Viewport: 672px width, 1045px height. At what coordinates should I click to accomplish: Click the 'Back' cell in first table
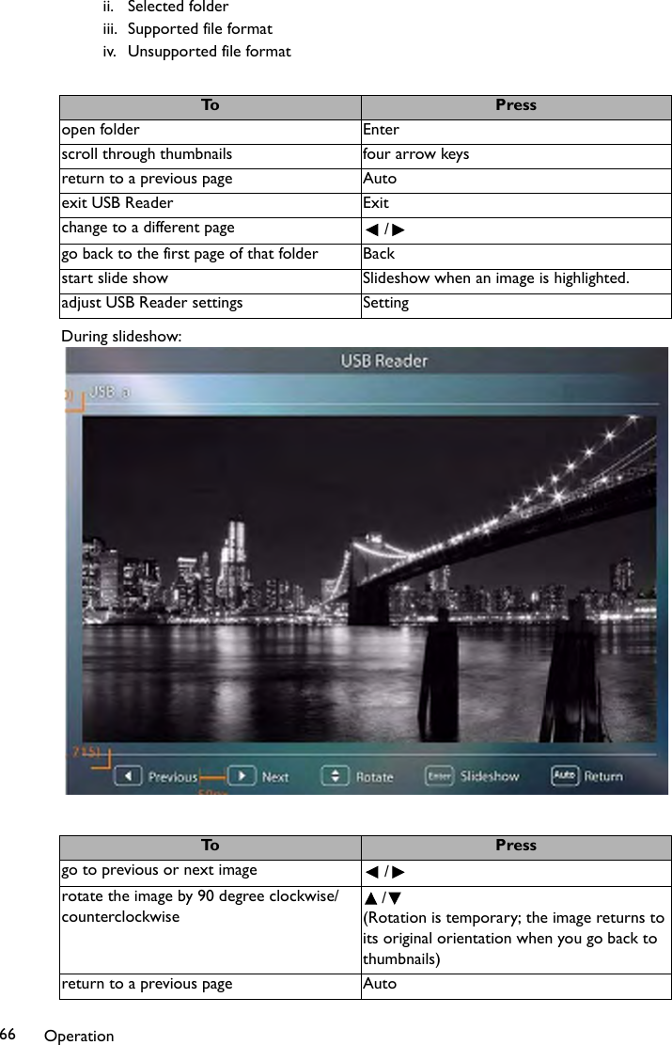pyautogui.click(x=516, y=257)
